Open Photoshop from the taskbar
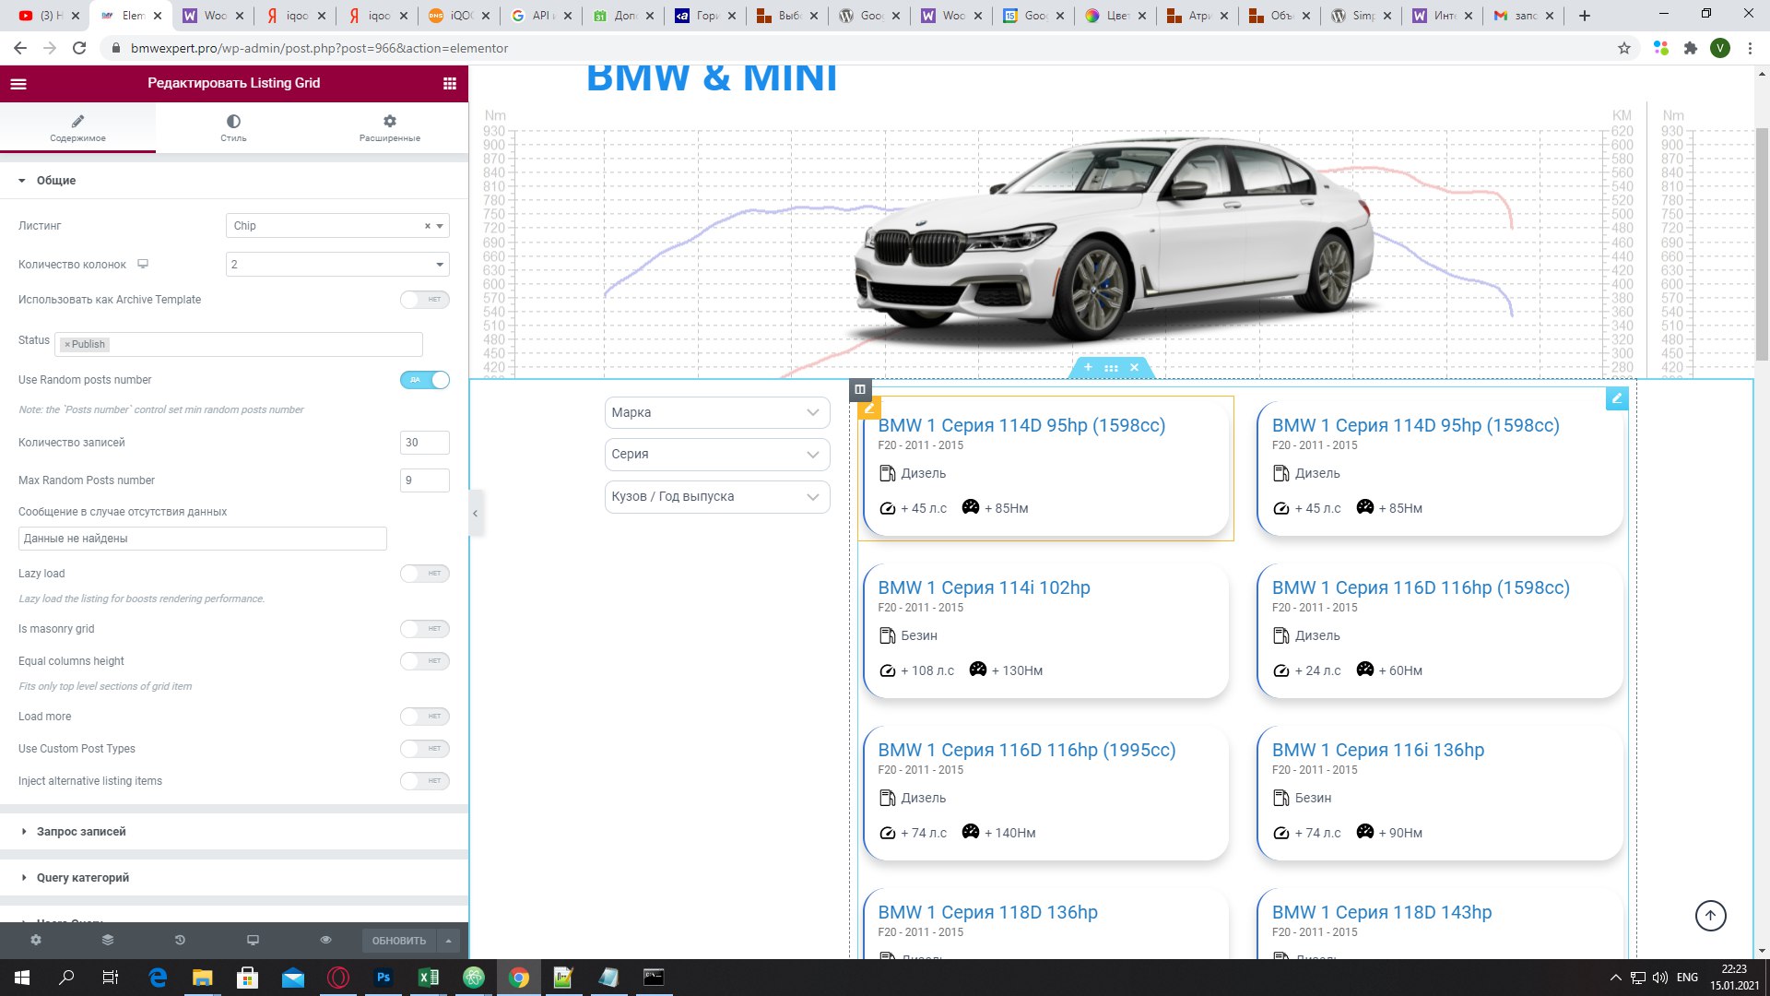Viewport: 1770px width, 996px height. (x=383, y=978)
